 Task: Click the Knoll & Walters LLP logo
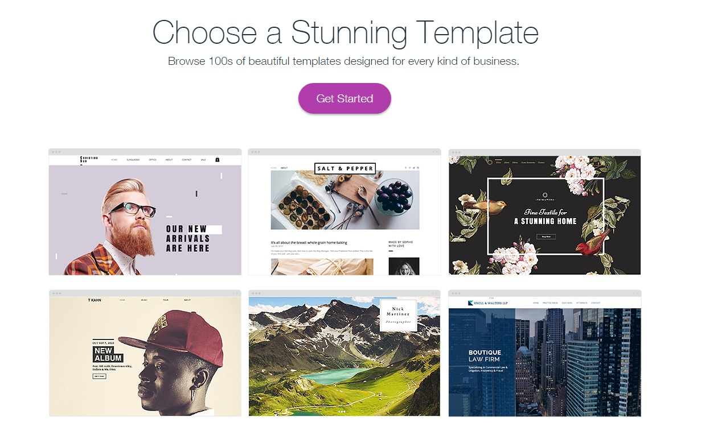point(487,303)
